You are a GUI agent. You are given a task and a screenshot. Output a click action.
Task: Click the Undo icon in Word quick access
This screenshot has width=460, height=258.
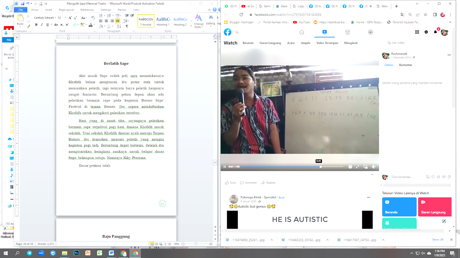point(28,4)
